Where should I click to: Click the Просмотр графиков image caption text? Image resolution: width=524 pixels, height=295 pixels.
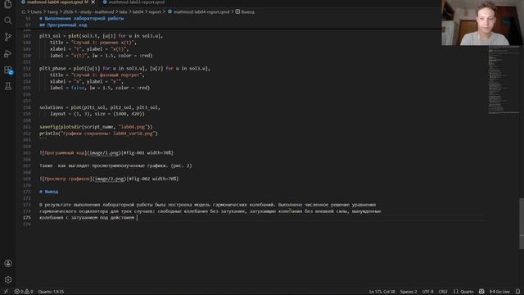pos(67,179)
